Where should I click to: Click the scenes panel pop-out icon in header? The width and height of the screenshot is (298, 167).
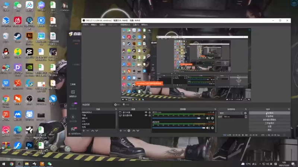[116, 109]
